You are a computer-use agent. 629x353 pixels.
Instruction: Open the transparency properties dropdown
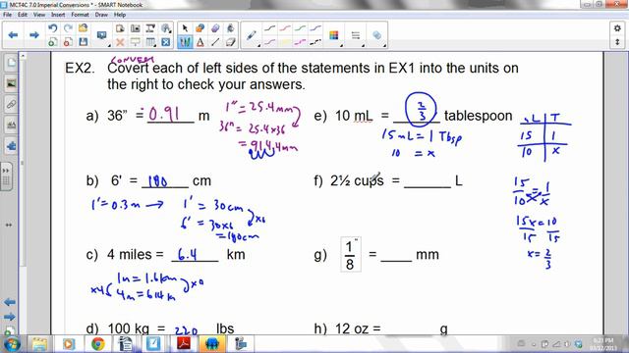377,35
